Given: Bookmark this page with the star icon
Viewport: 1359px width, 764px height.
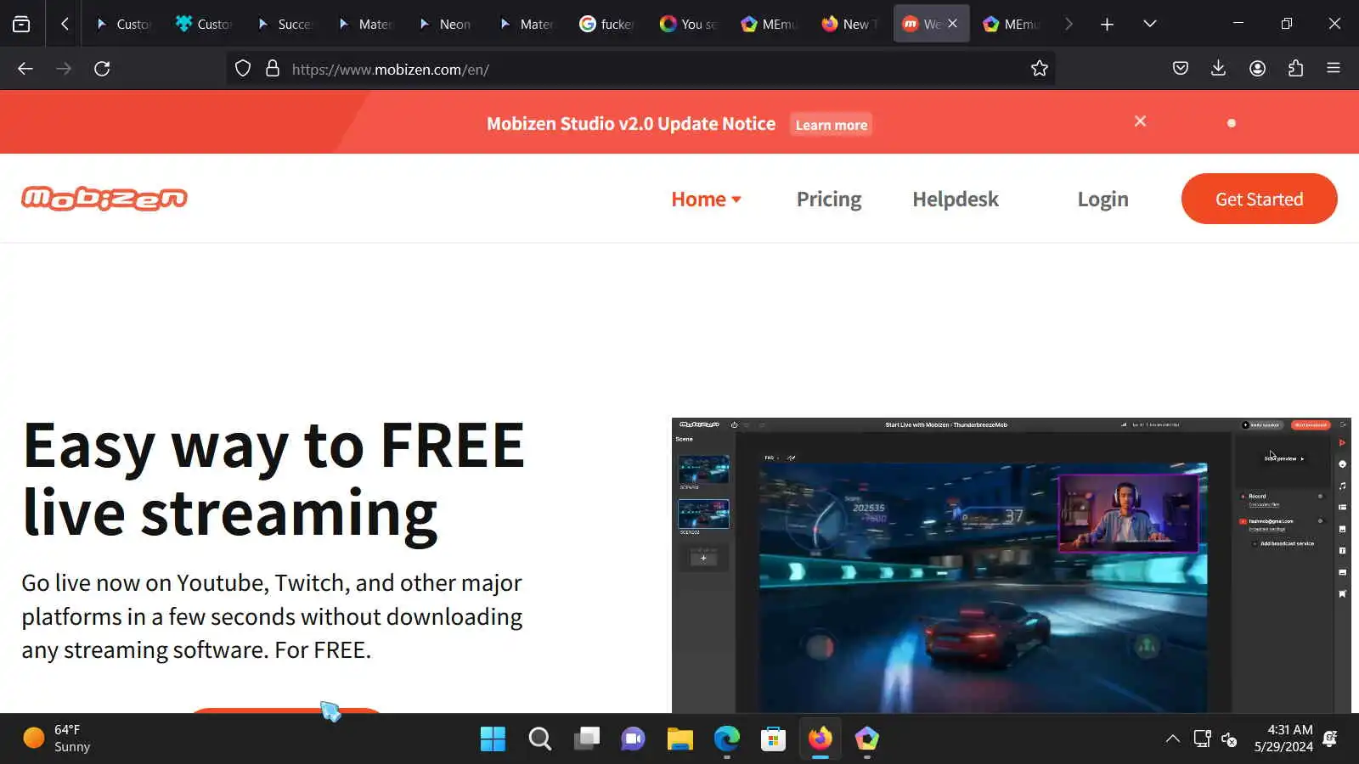Looking at the screenshot, I should [x=1040, y=69].
